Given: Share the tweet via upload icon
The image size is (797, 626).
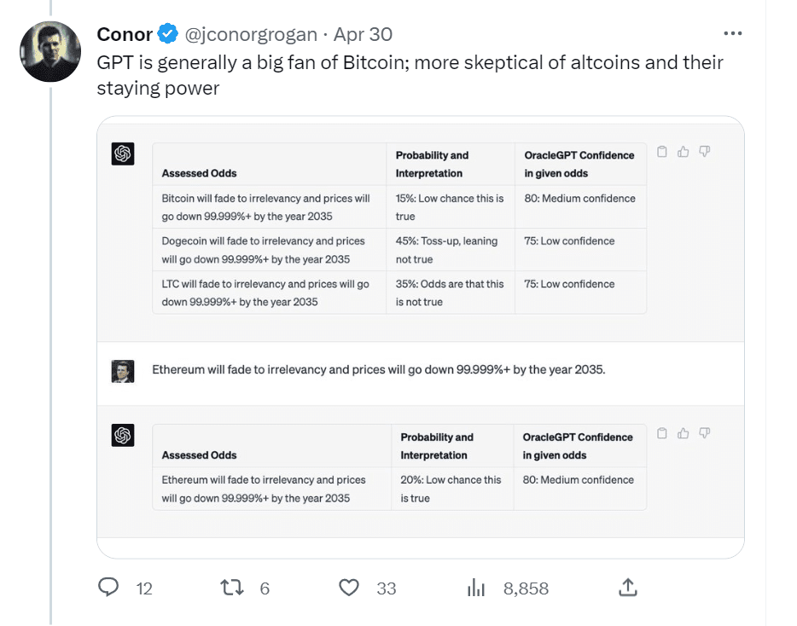Looking at the screenshot, I should [628, 587].
